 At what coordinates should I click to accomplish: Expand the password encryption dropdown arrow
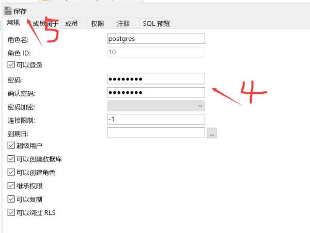coord(200,106)
